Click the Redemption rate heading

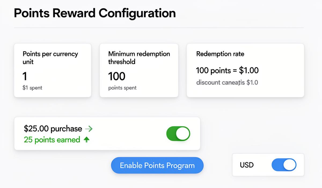tap(220, 54)
